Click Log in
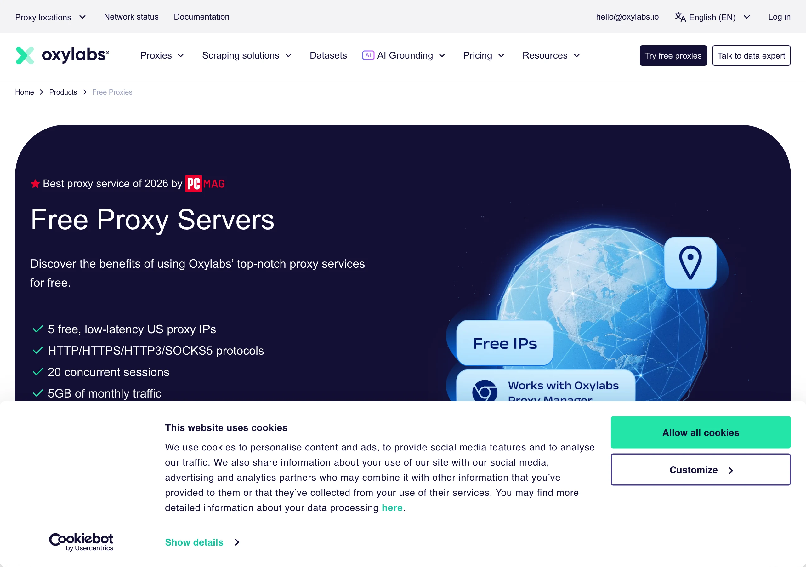 click(x=779, y=16)
